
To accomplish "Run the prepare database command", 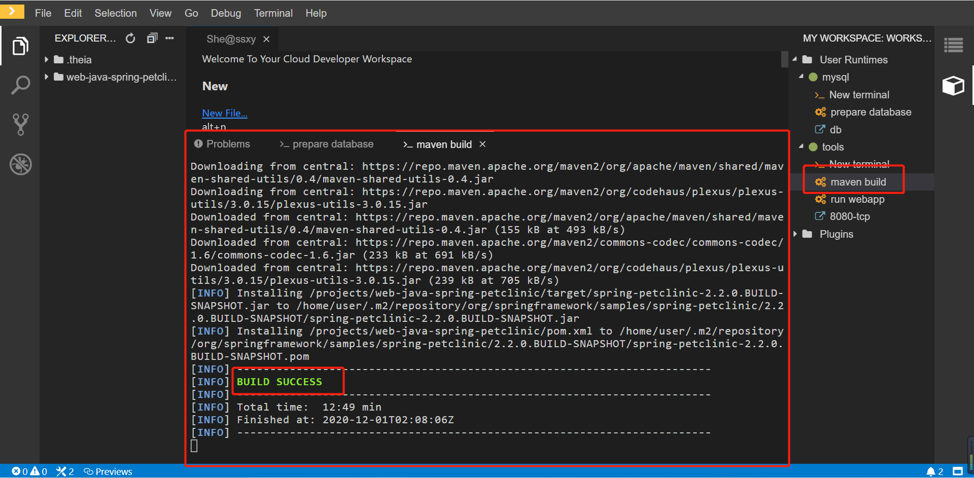I will [x=871, y=112].
